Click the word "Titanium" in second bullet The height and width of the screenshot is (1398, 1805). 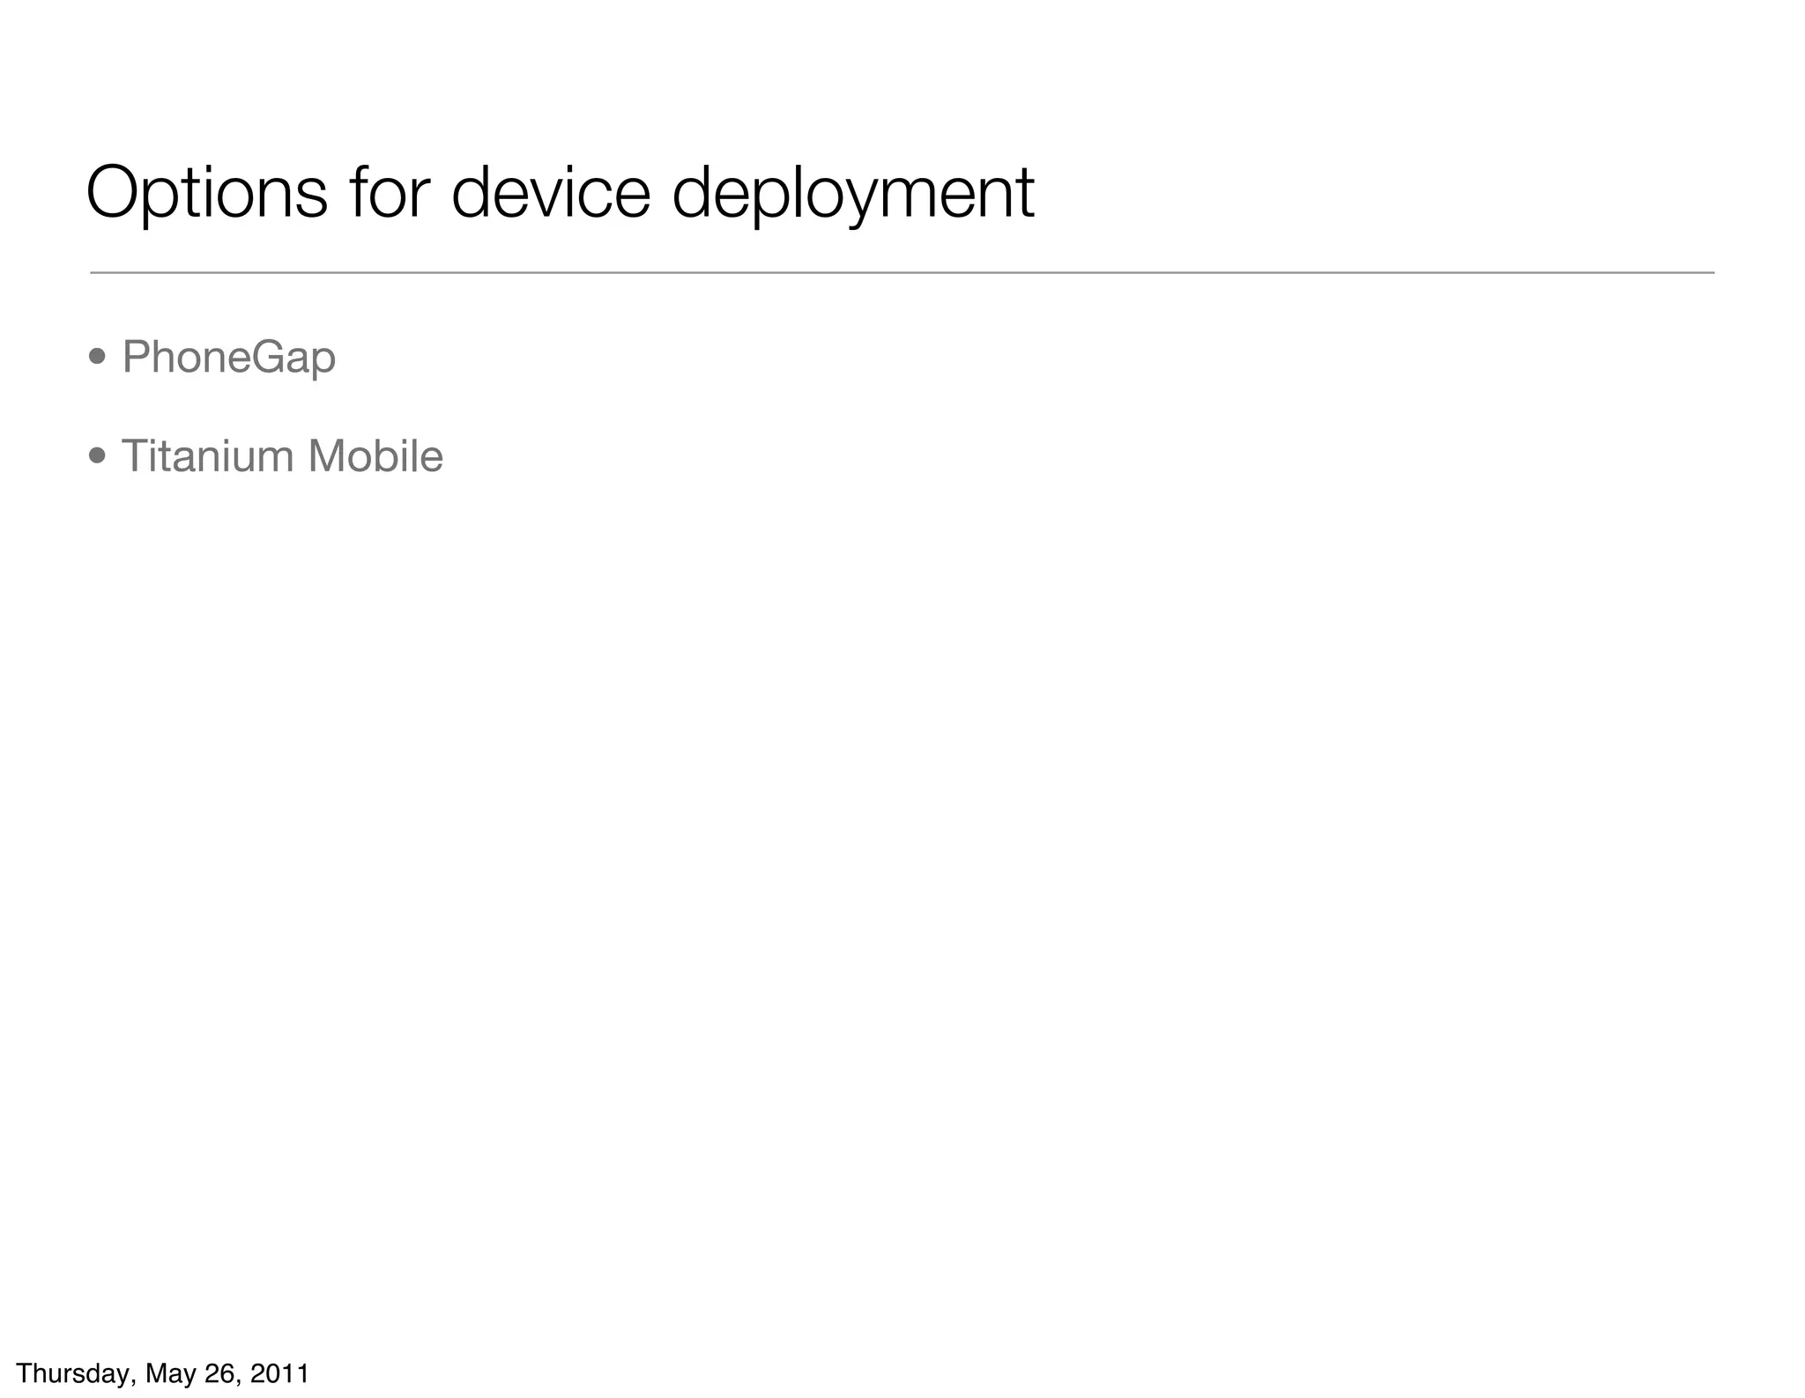pos(206,456)
